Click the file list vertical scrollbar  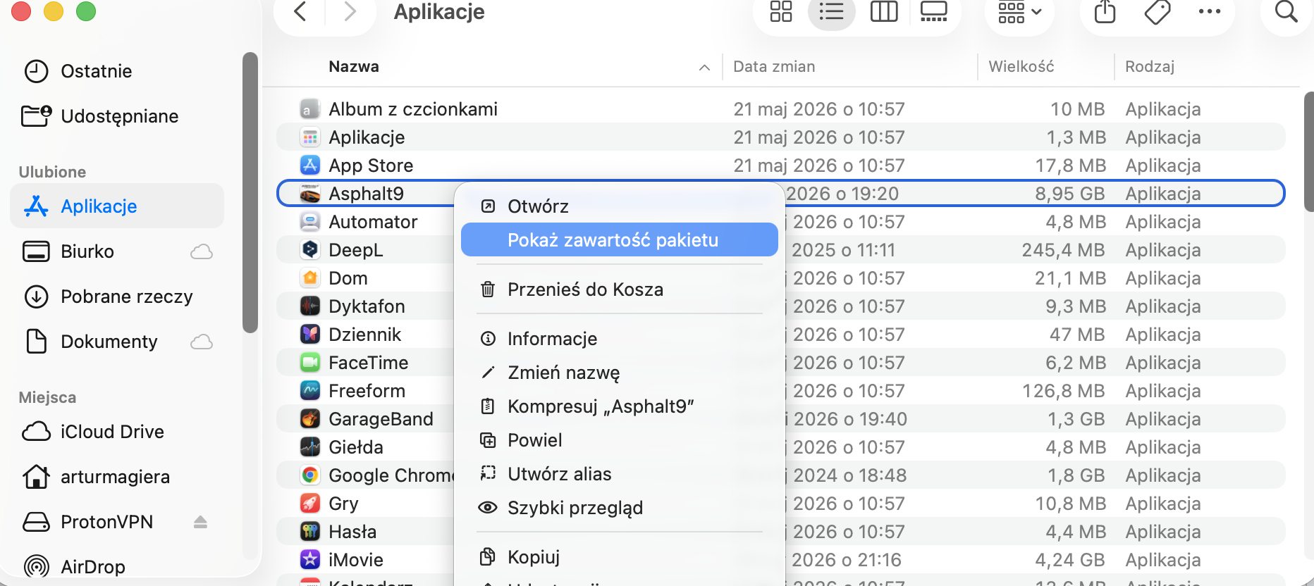tap(1308, 151)
